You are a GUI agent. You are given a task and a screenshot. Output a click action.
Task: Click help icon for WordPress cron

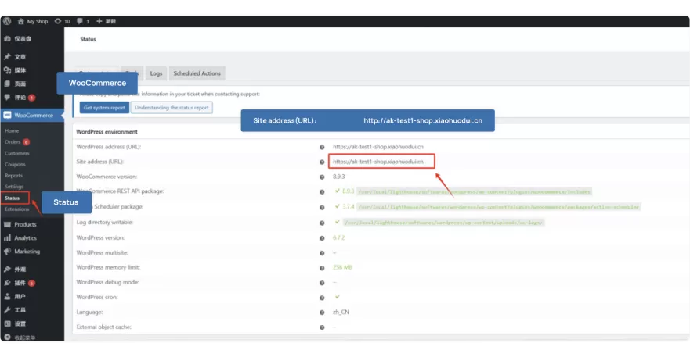point(322,298)
